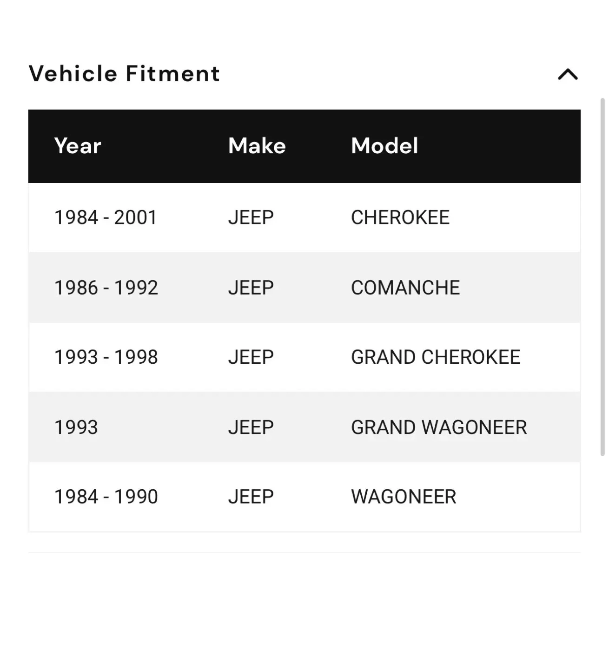Select the GRAND WAGONEER model cell
This screenshot has width=609, height=669.
point(438,427)
